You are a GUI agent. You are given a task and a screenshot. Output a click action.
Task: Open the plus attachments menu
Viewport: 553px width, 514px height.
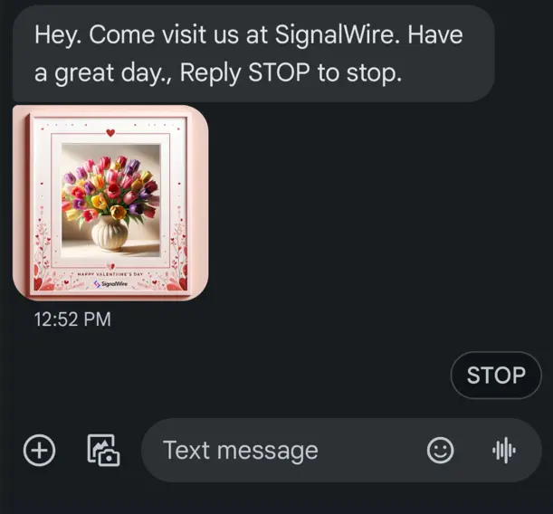click(x=39, y=450)
